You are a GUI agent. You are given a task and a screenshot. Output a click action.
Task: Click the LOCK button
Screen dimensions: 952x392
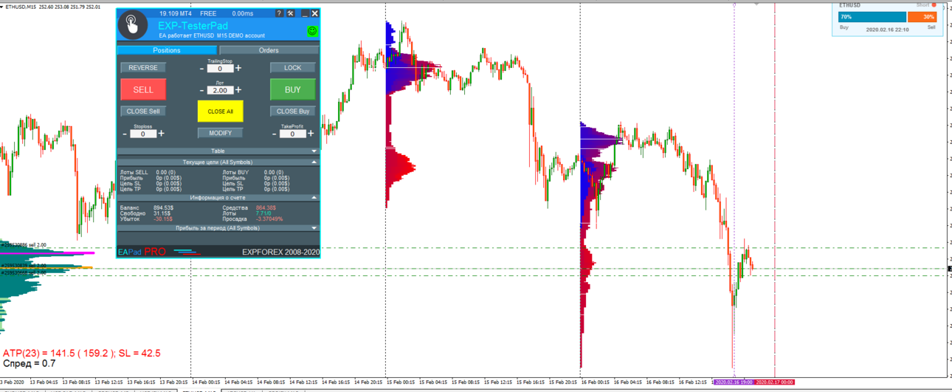(293, 67)
